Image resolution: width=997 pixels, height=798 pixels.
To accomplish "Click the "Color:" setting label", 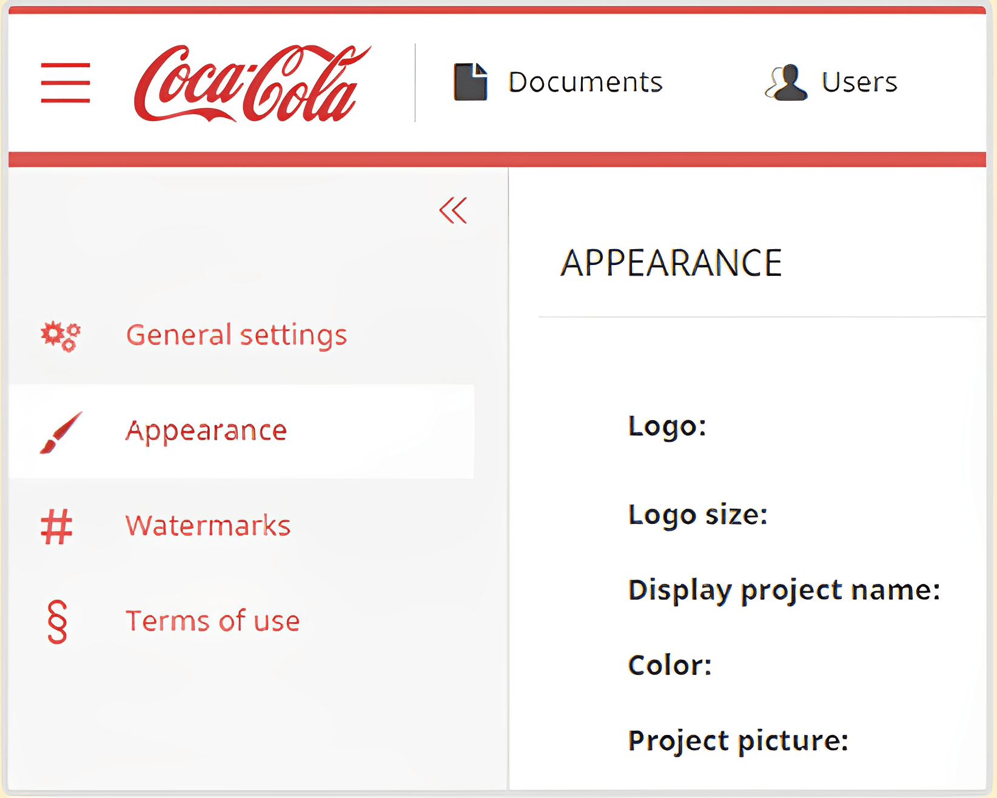I will click(x=670, y=665).
